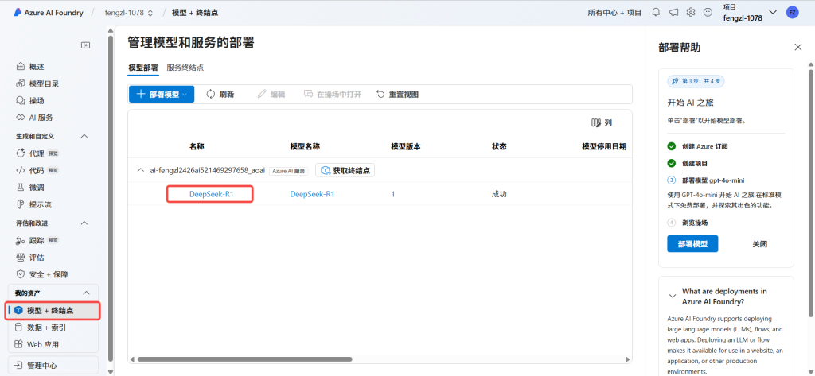Click the notifications bell icon
Image resolution: width=815 pixels, height=376 pixels.
656,13
